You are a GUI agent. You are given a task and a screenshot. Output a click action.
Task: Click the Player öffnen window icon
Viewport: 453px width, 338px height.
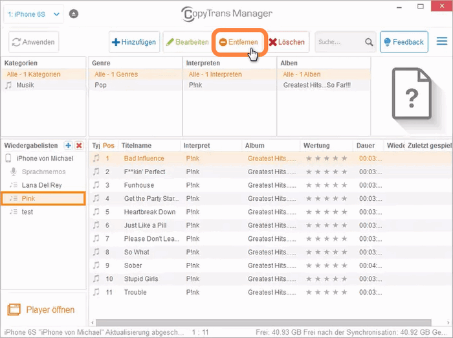click(14, 310)
